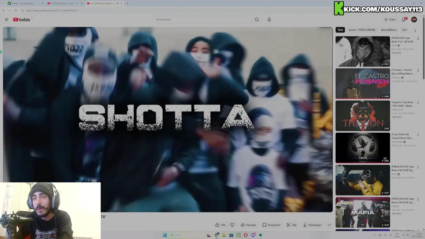Image resolution: width=425 pixels, height=239 pixels.
Task: Select the Tout filter chip
Action: click(340, 30)
